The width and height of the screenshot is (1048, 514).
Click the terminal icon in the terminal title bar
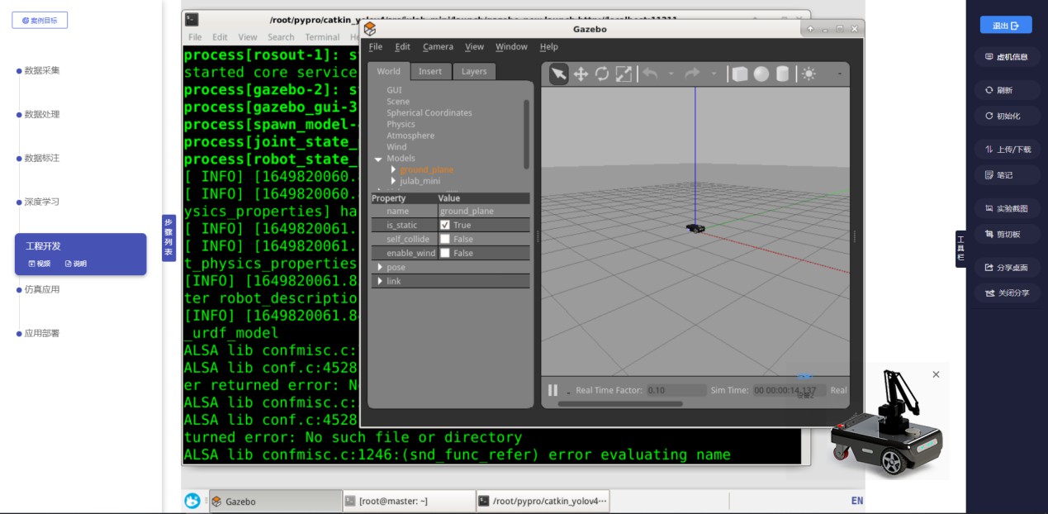tap(192, 20)
